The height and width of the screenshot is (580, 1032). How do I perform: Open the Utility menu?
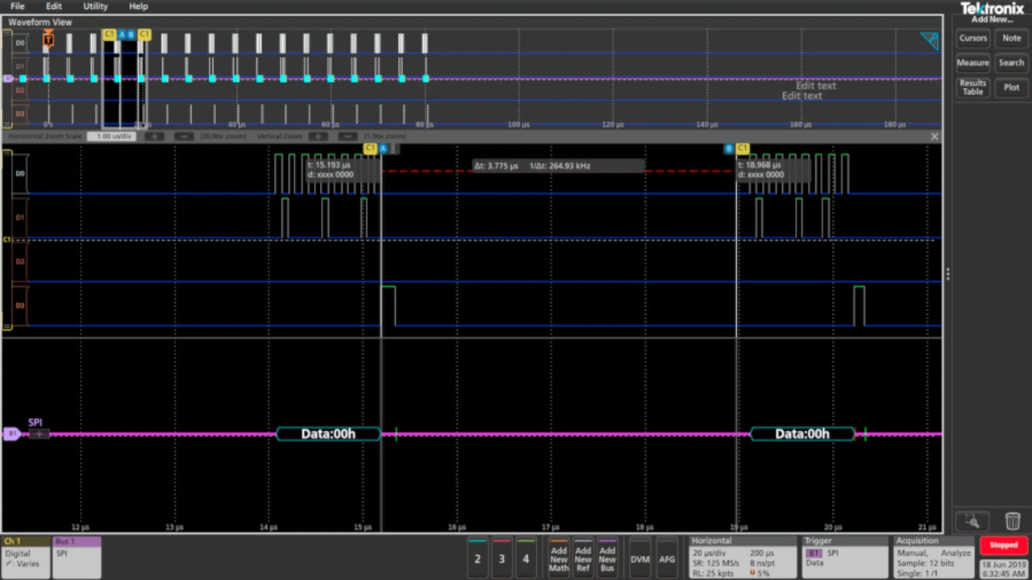click(x=95, y=6)
